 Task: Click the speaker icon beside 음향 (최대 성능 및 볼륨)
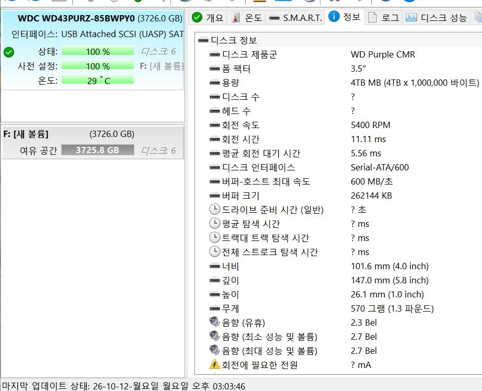pos(214,350)
